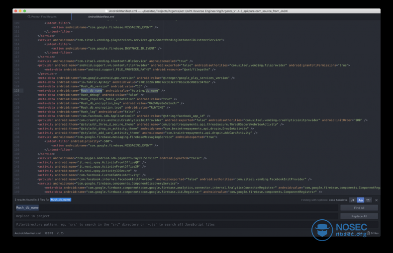Image resolution: width=393 pixels, height=253 pixels.
Task: Click the '2 results found in 2 files' message
Action: point(32,200)
